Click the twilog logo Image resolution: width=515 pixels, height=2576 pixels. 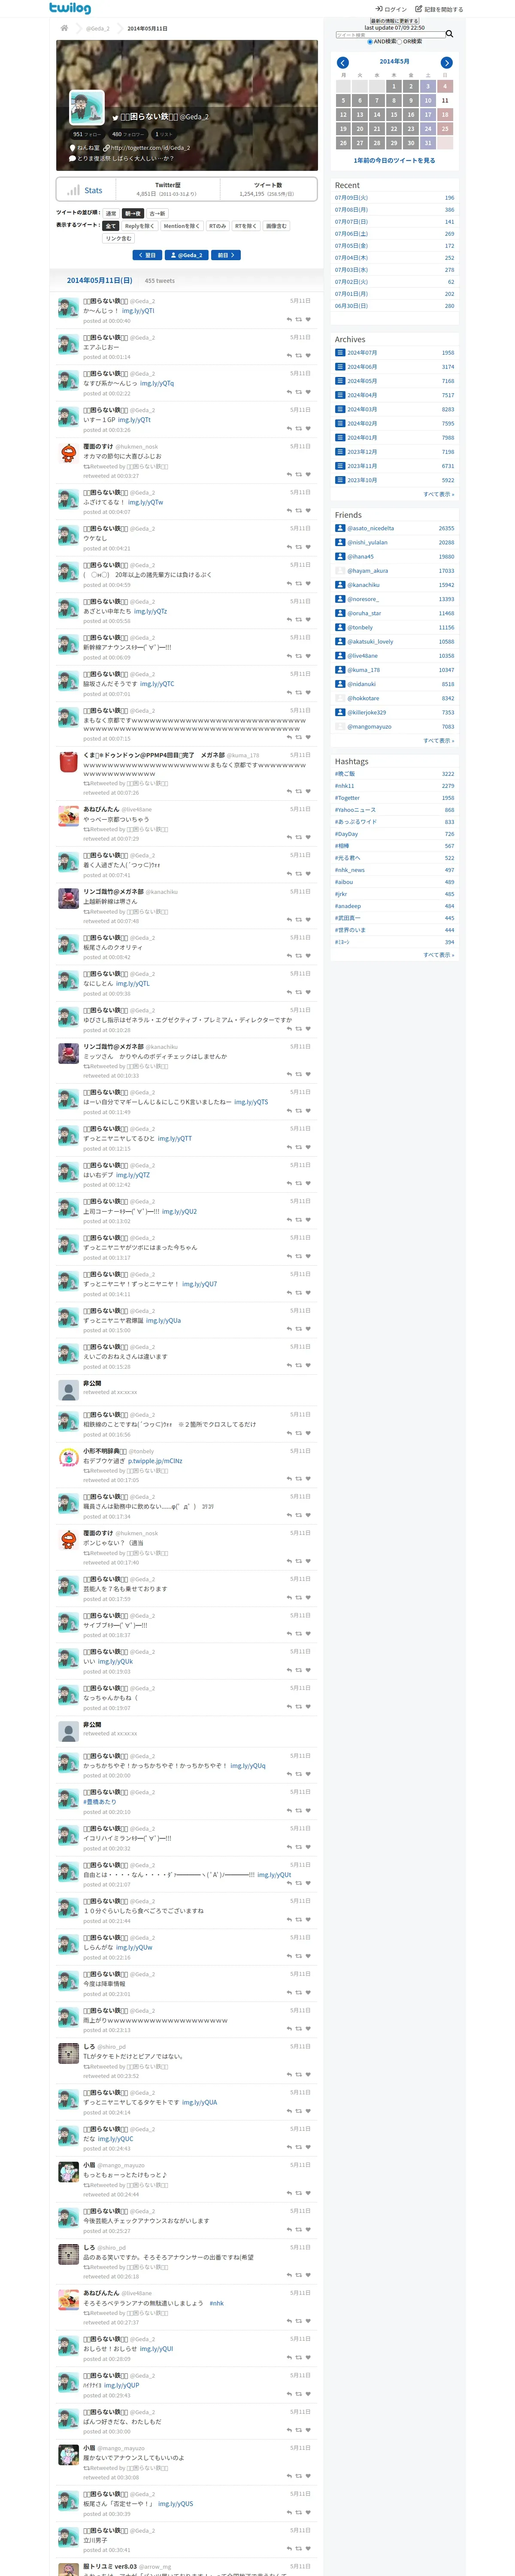tap(70, 8)
